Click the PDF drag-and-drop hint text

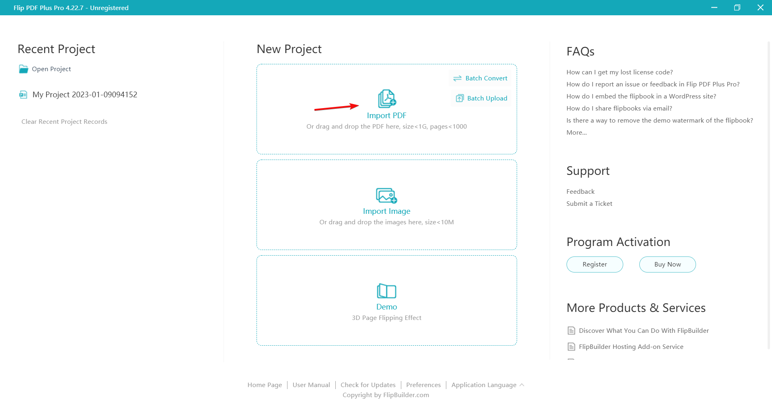(386, 127)
